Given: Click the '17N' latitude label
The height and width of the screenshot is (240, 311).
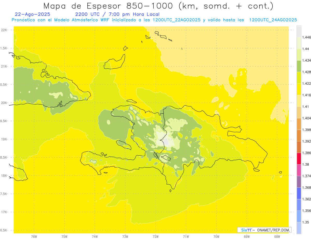Looking at the screenshot, I should coord(4,212).
